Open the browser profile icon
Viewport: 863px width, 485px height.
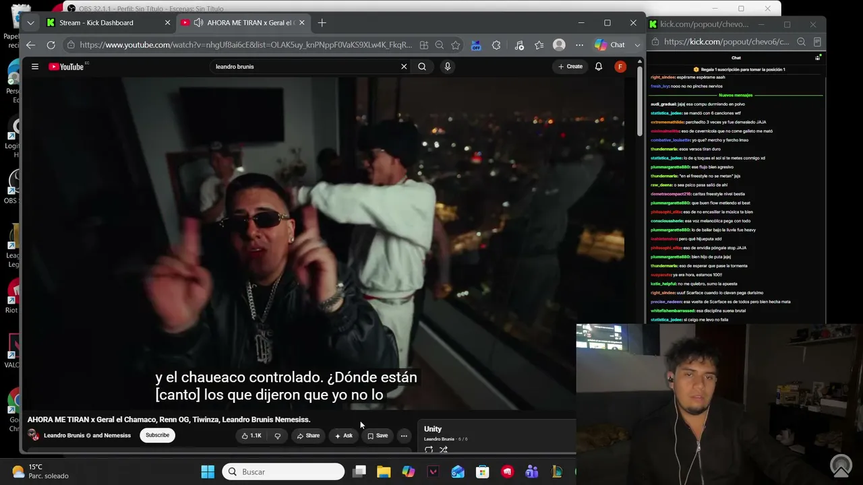pos(559,45)
